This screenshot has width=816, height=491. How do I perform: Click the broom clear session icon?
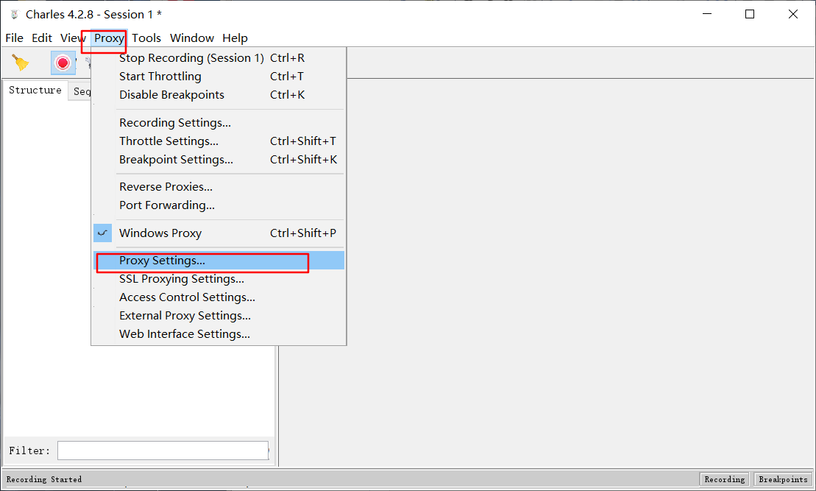point(21,63)
